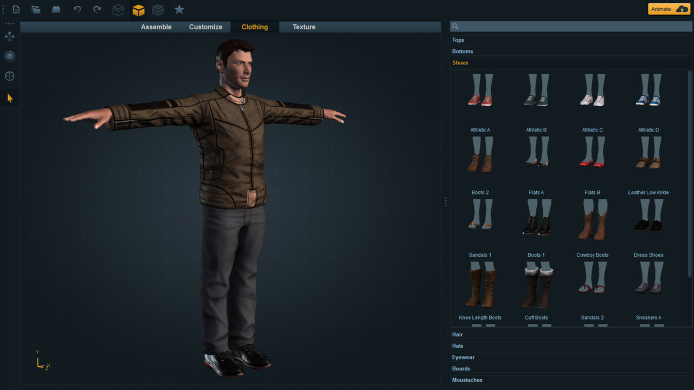Switch to the Texture tab
This screenshot has width=694, height=390.
304,27
